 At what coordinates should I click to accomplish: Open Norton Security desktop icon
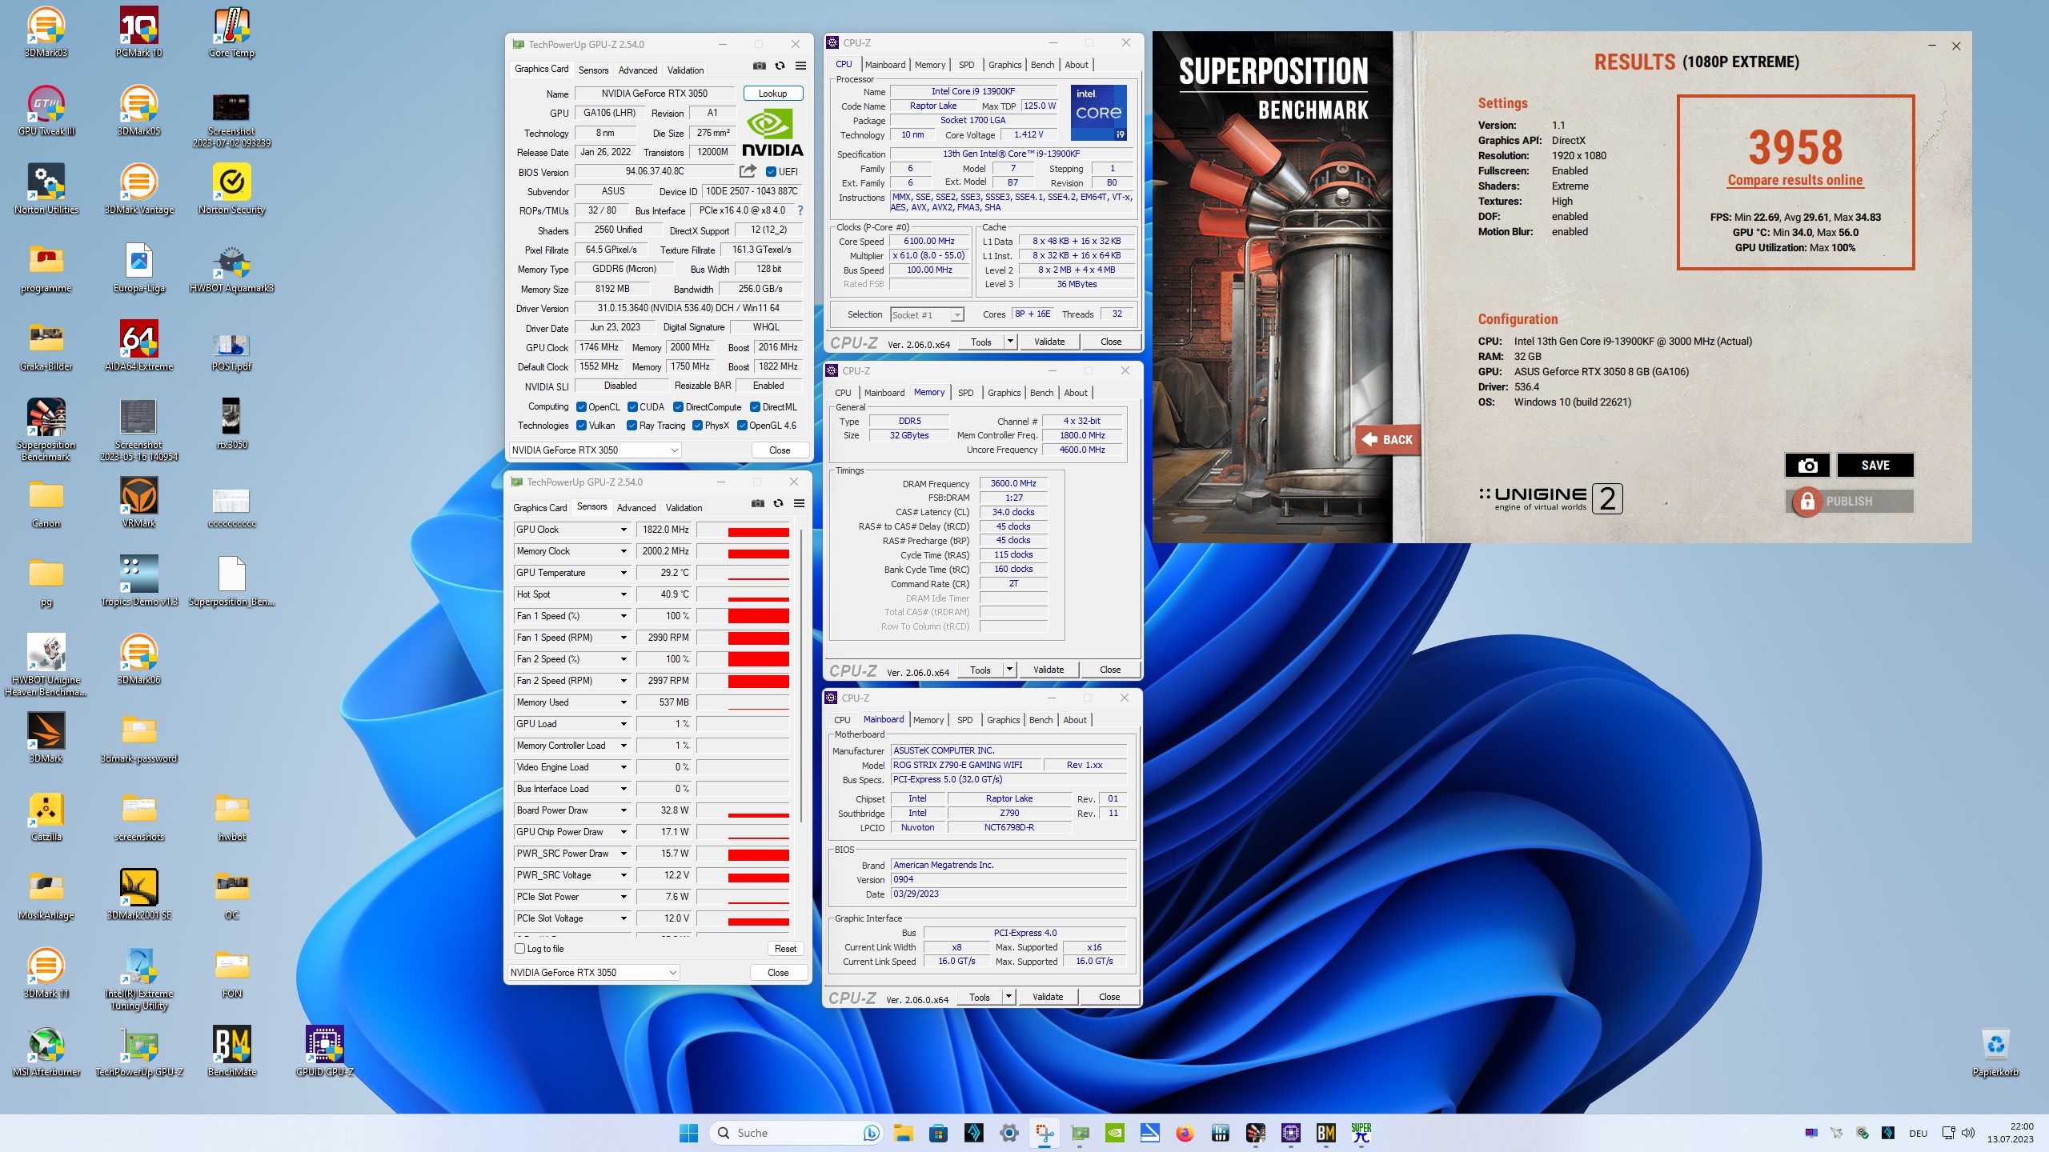coord(231,189)
